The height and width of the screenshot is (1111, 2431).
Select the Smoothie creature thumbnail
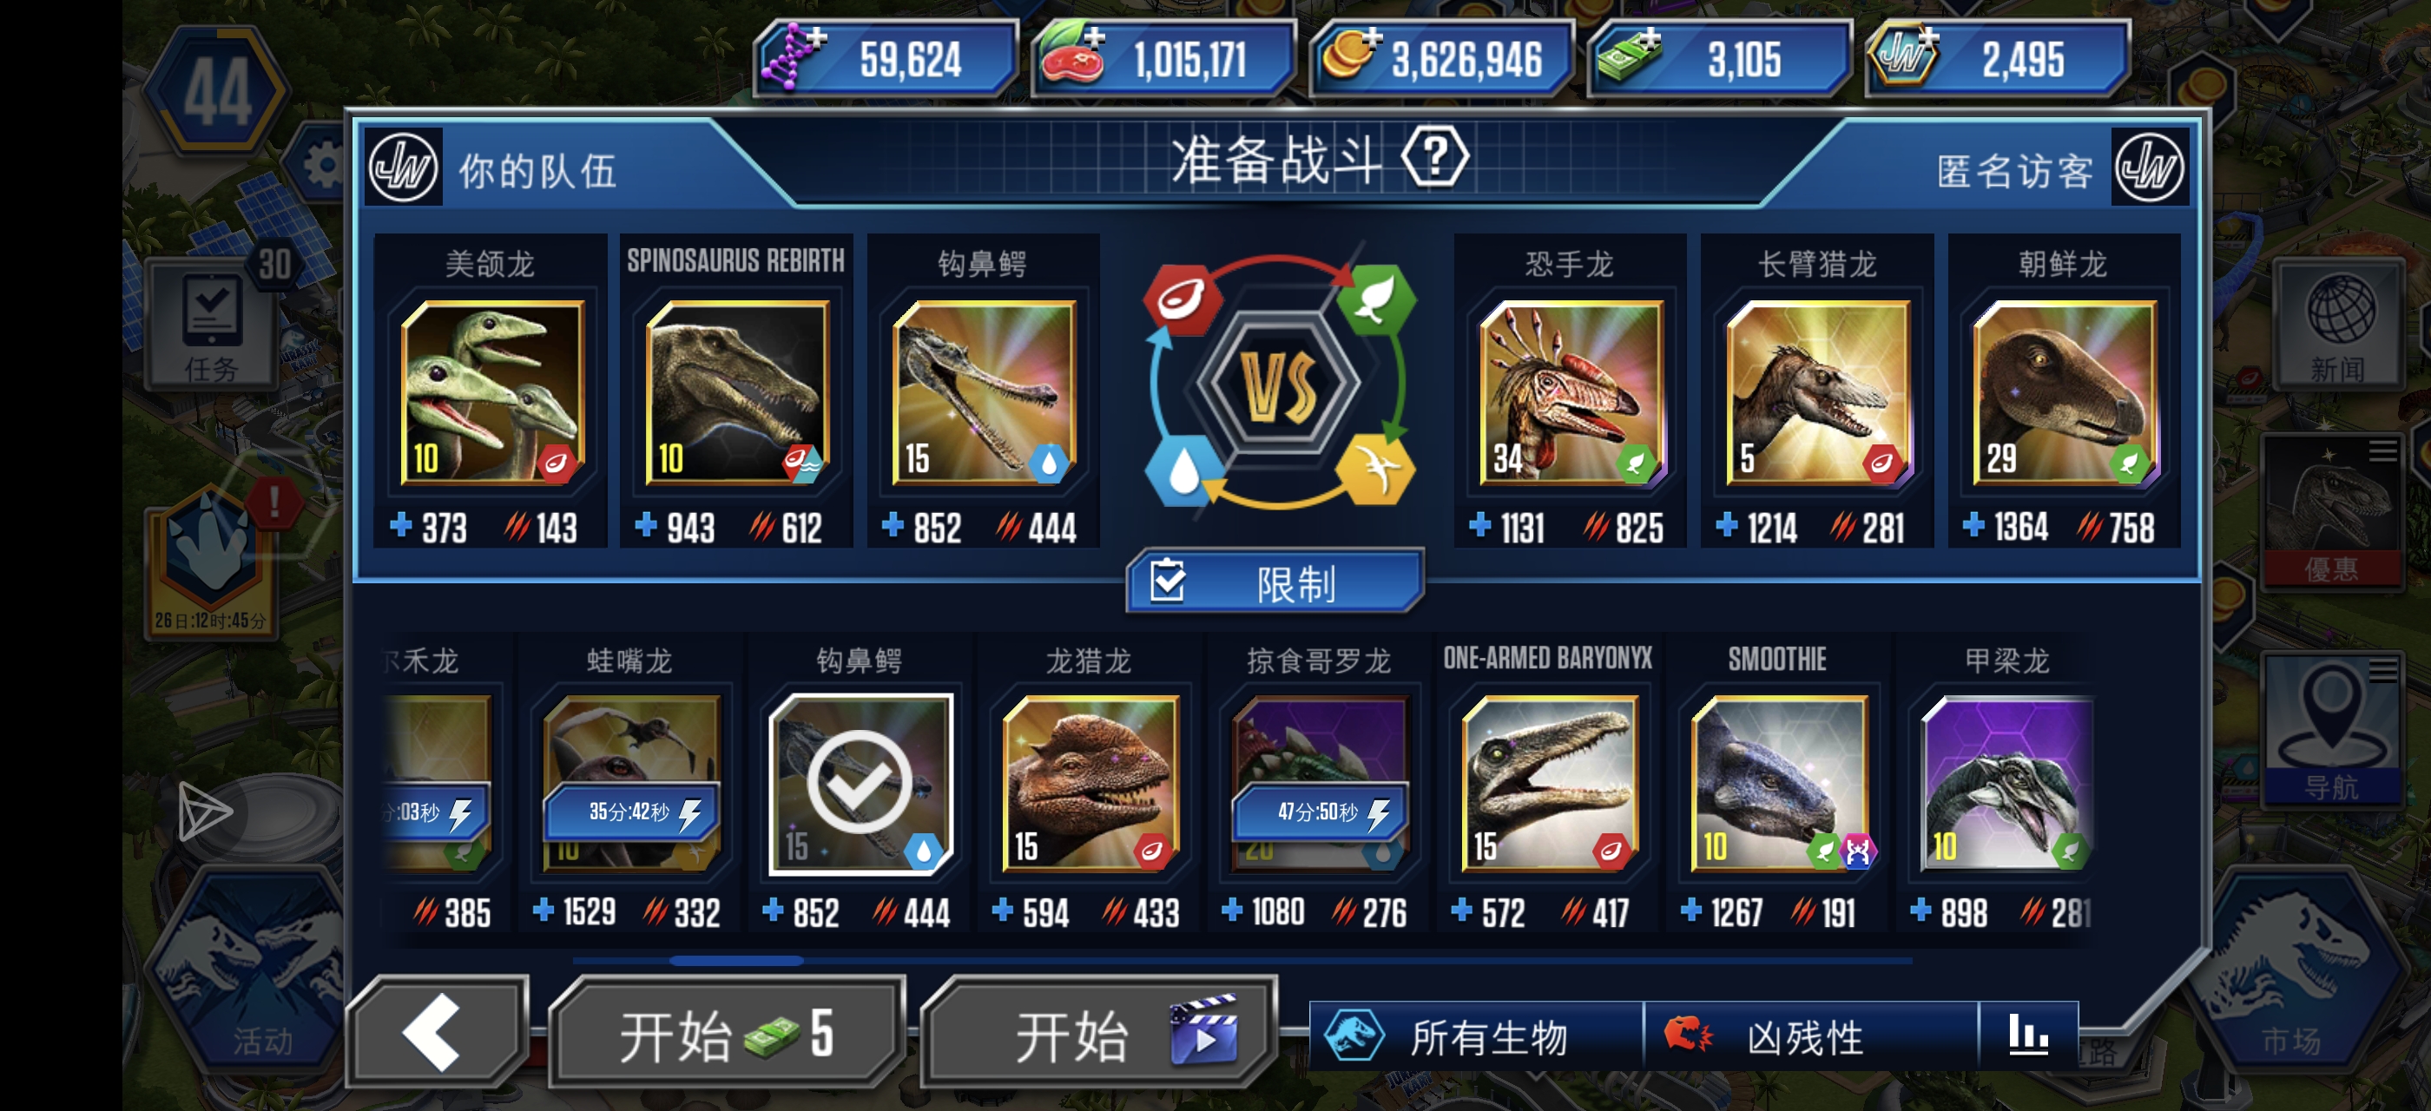click(x=1780, y=784)
